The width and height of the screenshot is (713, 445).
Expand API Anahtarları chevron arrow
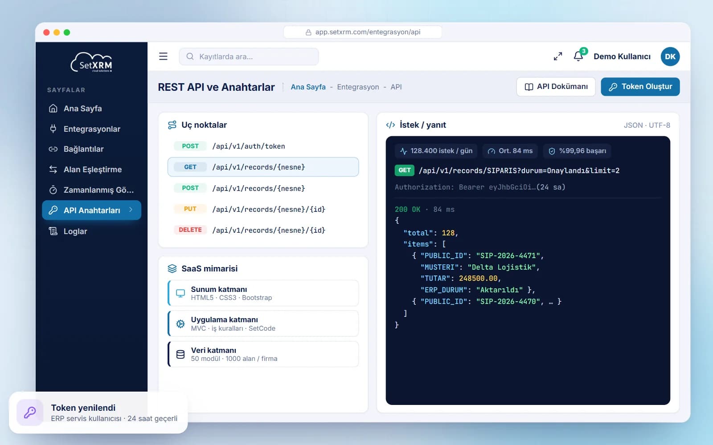pyautogui.click(x=131, y=210)
